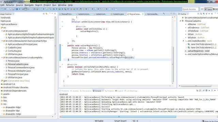Create a new Java class with green C icon
218x122 pixels.
coord(74,9)
